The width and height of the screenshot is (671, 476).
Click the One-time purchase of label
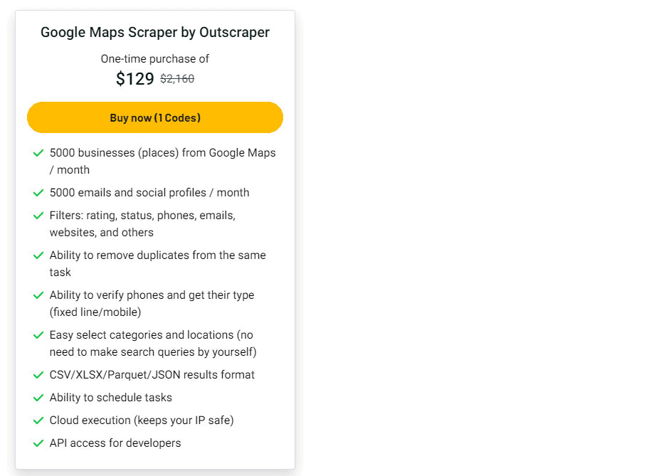[x=154, y=58]
